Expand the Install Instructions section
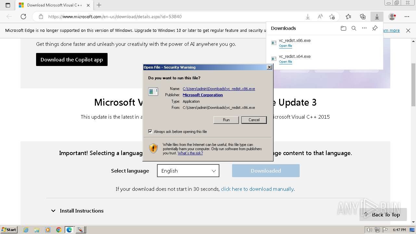 click(x=77, y=211)
